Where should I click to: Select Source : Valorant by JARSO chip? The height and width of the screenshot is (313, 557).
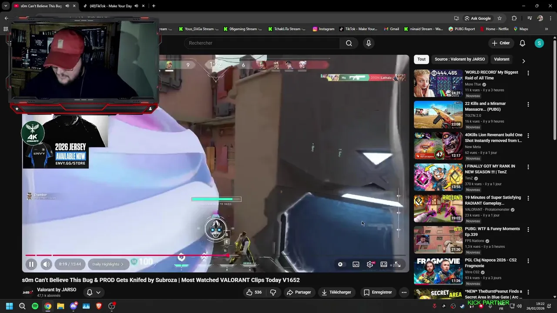(460, 59)
